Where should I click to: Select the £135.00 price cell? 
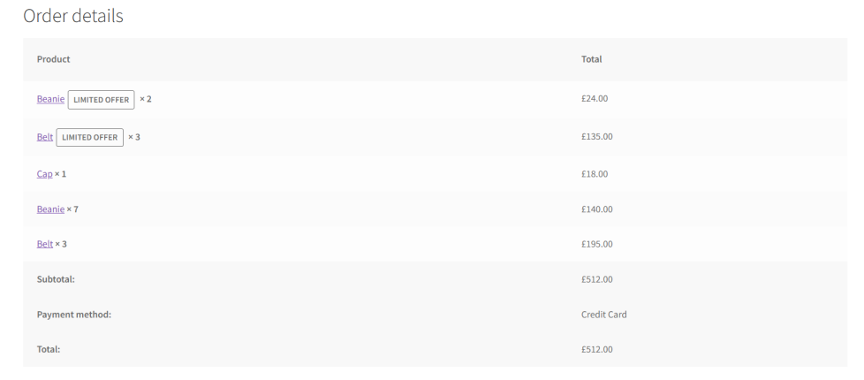(596, 136)
